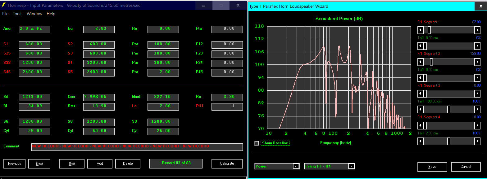The width and height of the screenshot is (487, 179).
Task: Click the S5 field showing 2400.00
Action: coord(99,72)
